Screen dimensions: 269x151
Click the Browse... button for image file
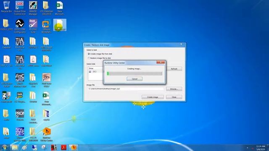click(x=174, y=89)
